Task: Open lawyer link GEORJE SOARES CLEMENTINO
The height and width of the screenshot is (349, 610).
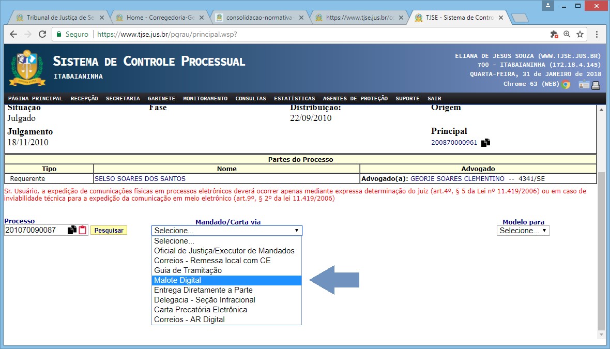Action: [457, 179]
